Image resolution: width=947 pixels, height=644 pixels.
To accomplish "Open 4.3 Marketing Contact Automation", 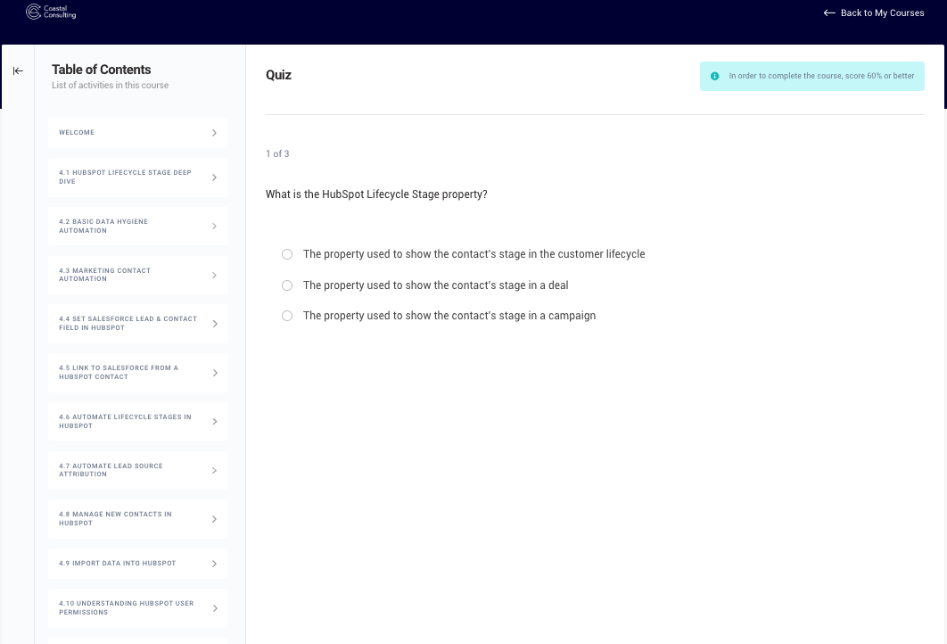I will [x=138, y=276].
